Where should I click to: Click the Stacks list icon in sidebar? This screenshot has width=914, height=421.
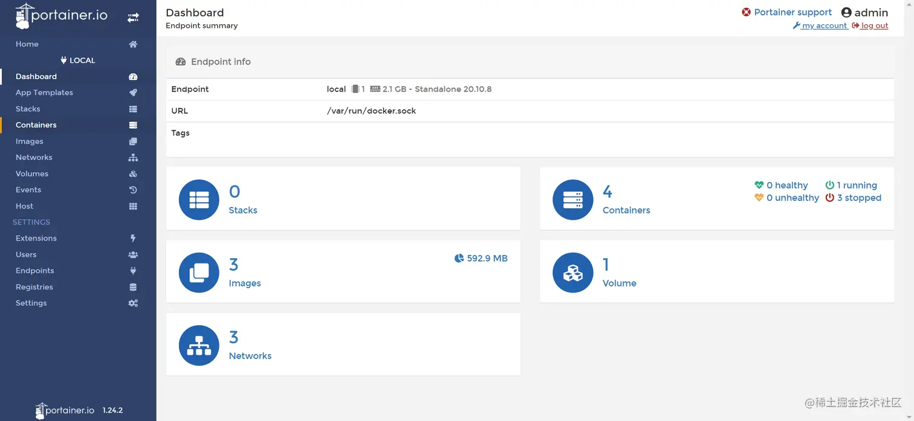[x=133, y=109]
